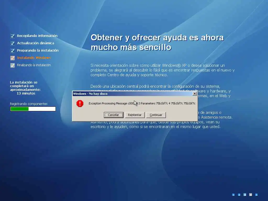
Task: Click the red error stop icon
Action: point(80,103)
